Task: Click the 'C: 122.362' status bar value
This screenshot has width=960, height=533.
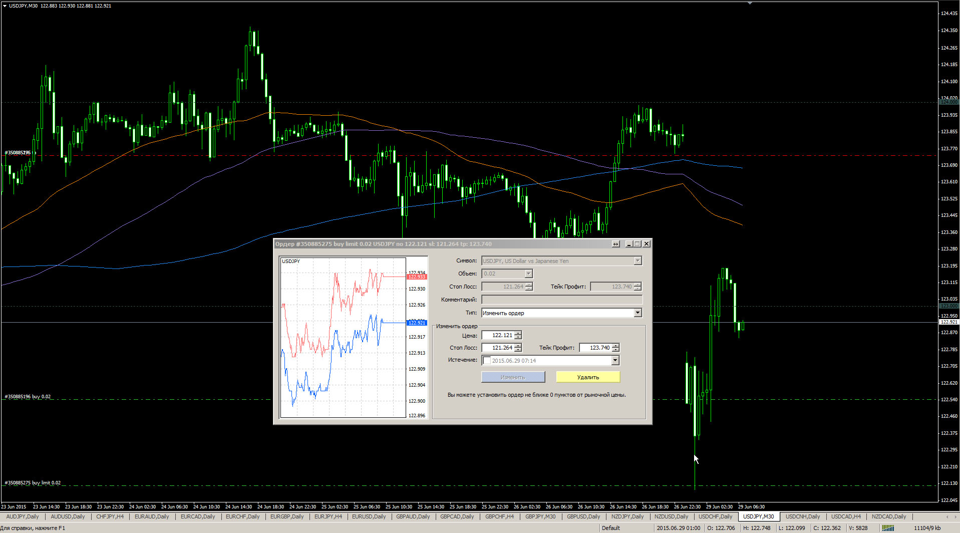Action: point(827,528)
